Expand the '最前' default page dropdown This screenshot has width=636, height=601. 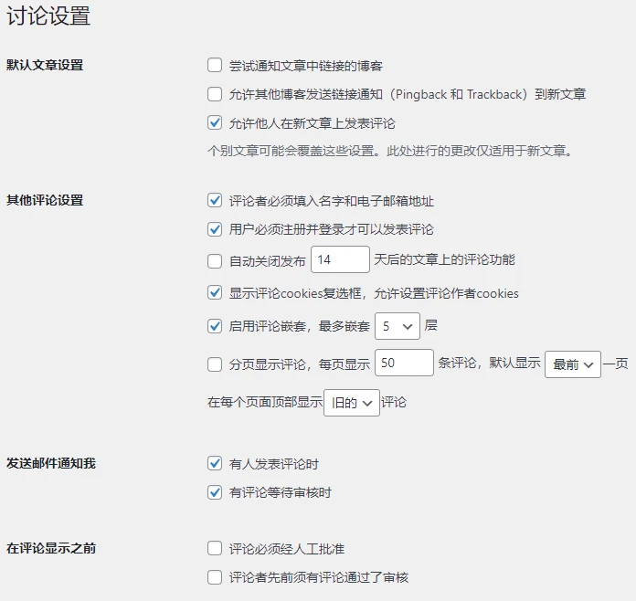pos(573,364)
